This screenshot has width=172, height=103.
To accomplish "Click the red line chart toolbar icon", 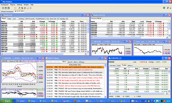I will pyautogui.click(x=15, y=8).
